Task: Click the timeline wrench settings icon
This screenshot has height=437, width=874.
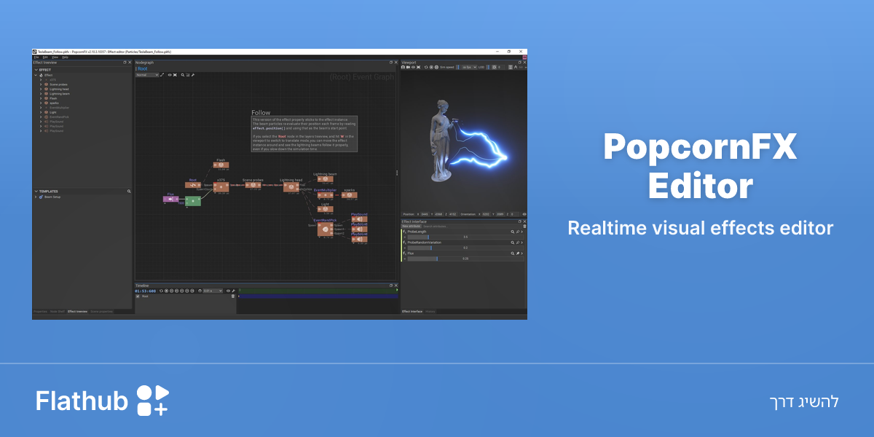Action: [234, 291]
